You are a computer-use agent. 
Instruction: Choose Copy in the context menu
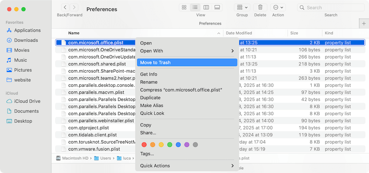coord(187,125)
